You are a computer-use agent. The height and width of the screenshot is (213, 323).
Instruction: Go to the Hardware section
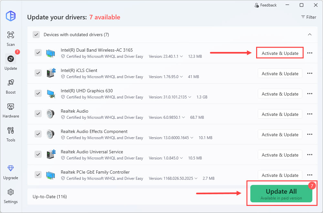[x=11, y=110]
